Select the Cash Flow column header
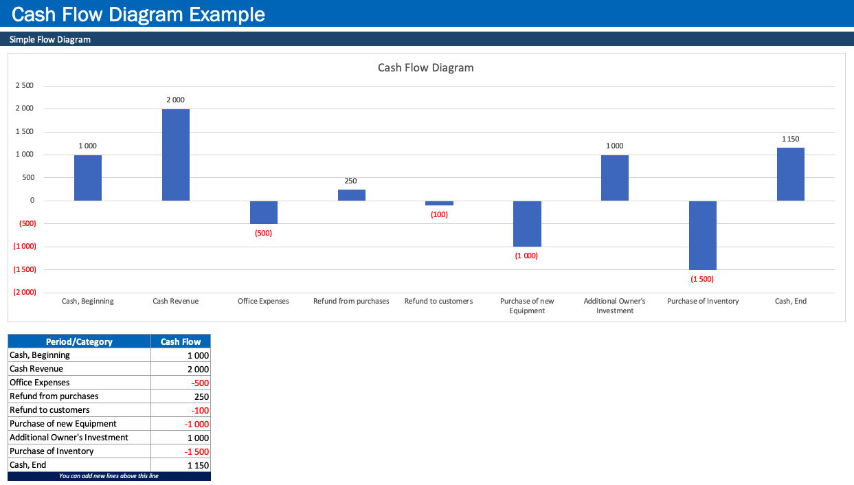This screenshot has height=485, width=854. (x=181, y=341)
